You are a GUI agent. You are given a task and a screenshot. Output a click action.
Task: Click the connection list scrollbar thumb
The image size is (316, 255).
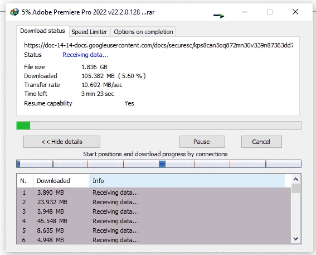(295, 188)
